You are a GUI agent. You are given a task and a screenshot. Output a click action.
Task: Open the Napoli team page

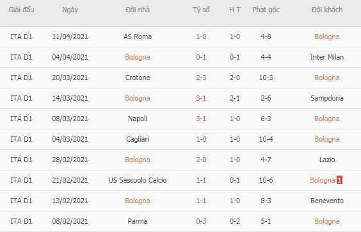138,119
